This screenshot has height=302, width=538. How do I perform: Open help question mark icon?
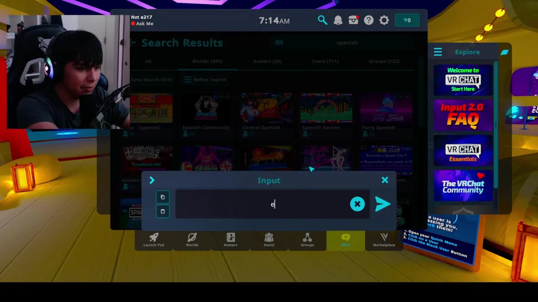[x=369, y=20]
